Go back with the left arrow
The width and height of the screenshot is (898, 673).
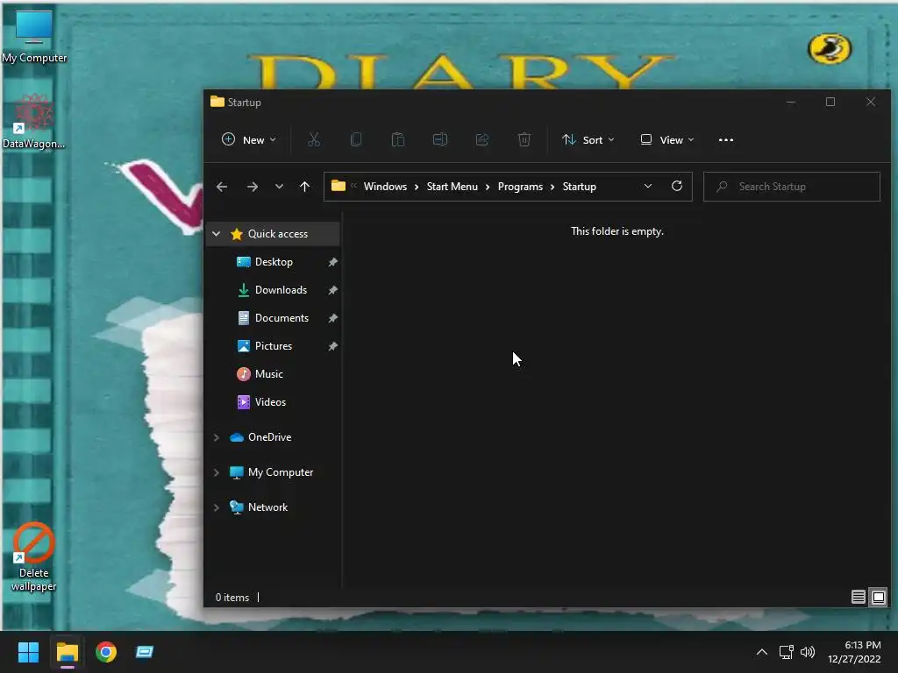click(222, 187)
